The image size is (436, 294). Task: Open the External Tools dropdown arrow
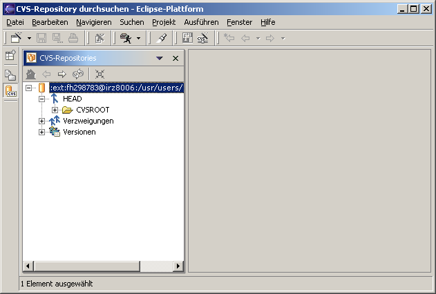(x=138, y=39)
